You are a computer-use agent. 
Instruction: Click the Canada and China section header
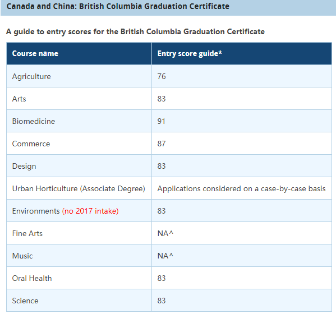click(x=168, y=7)
